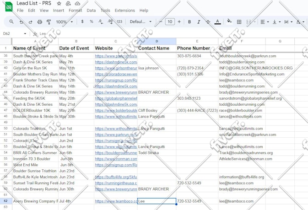Select row 49 header
This screenshot has height=210, width=308.
click(x=5, y=122)
